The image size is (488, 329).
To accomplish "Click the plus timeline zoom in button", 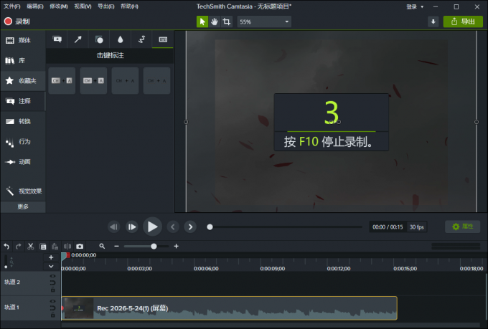I will pyautogui.click(x=176, y=247).
